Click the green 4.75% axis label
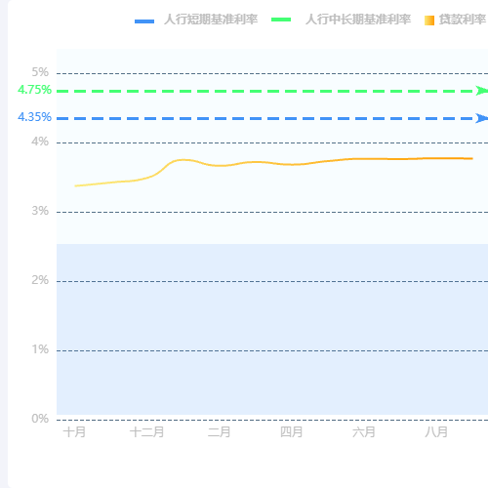488x488 pixels. coord(34,90)
